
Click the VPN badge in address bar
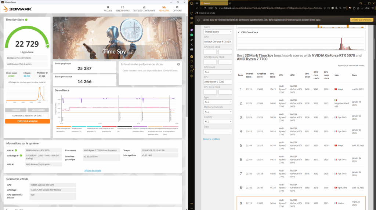[x=210, y=8]
